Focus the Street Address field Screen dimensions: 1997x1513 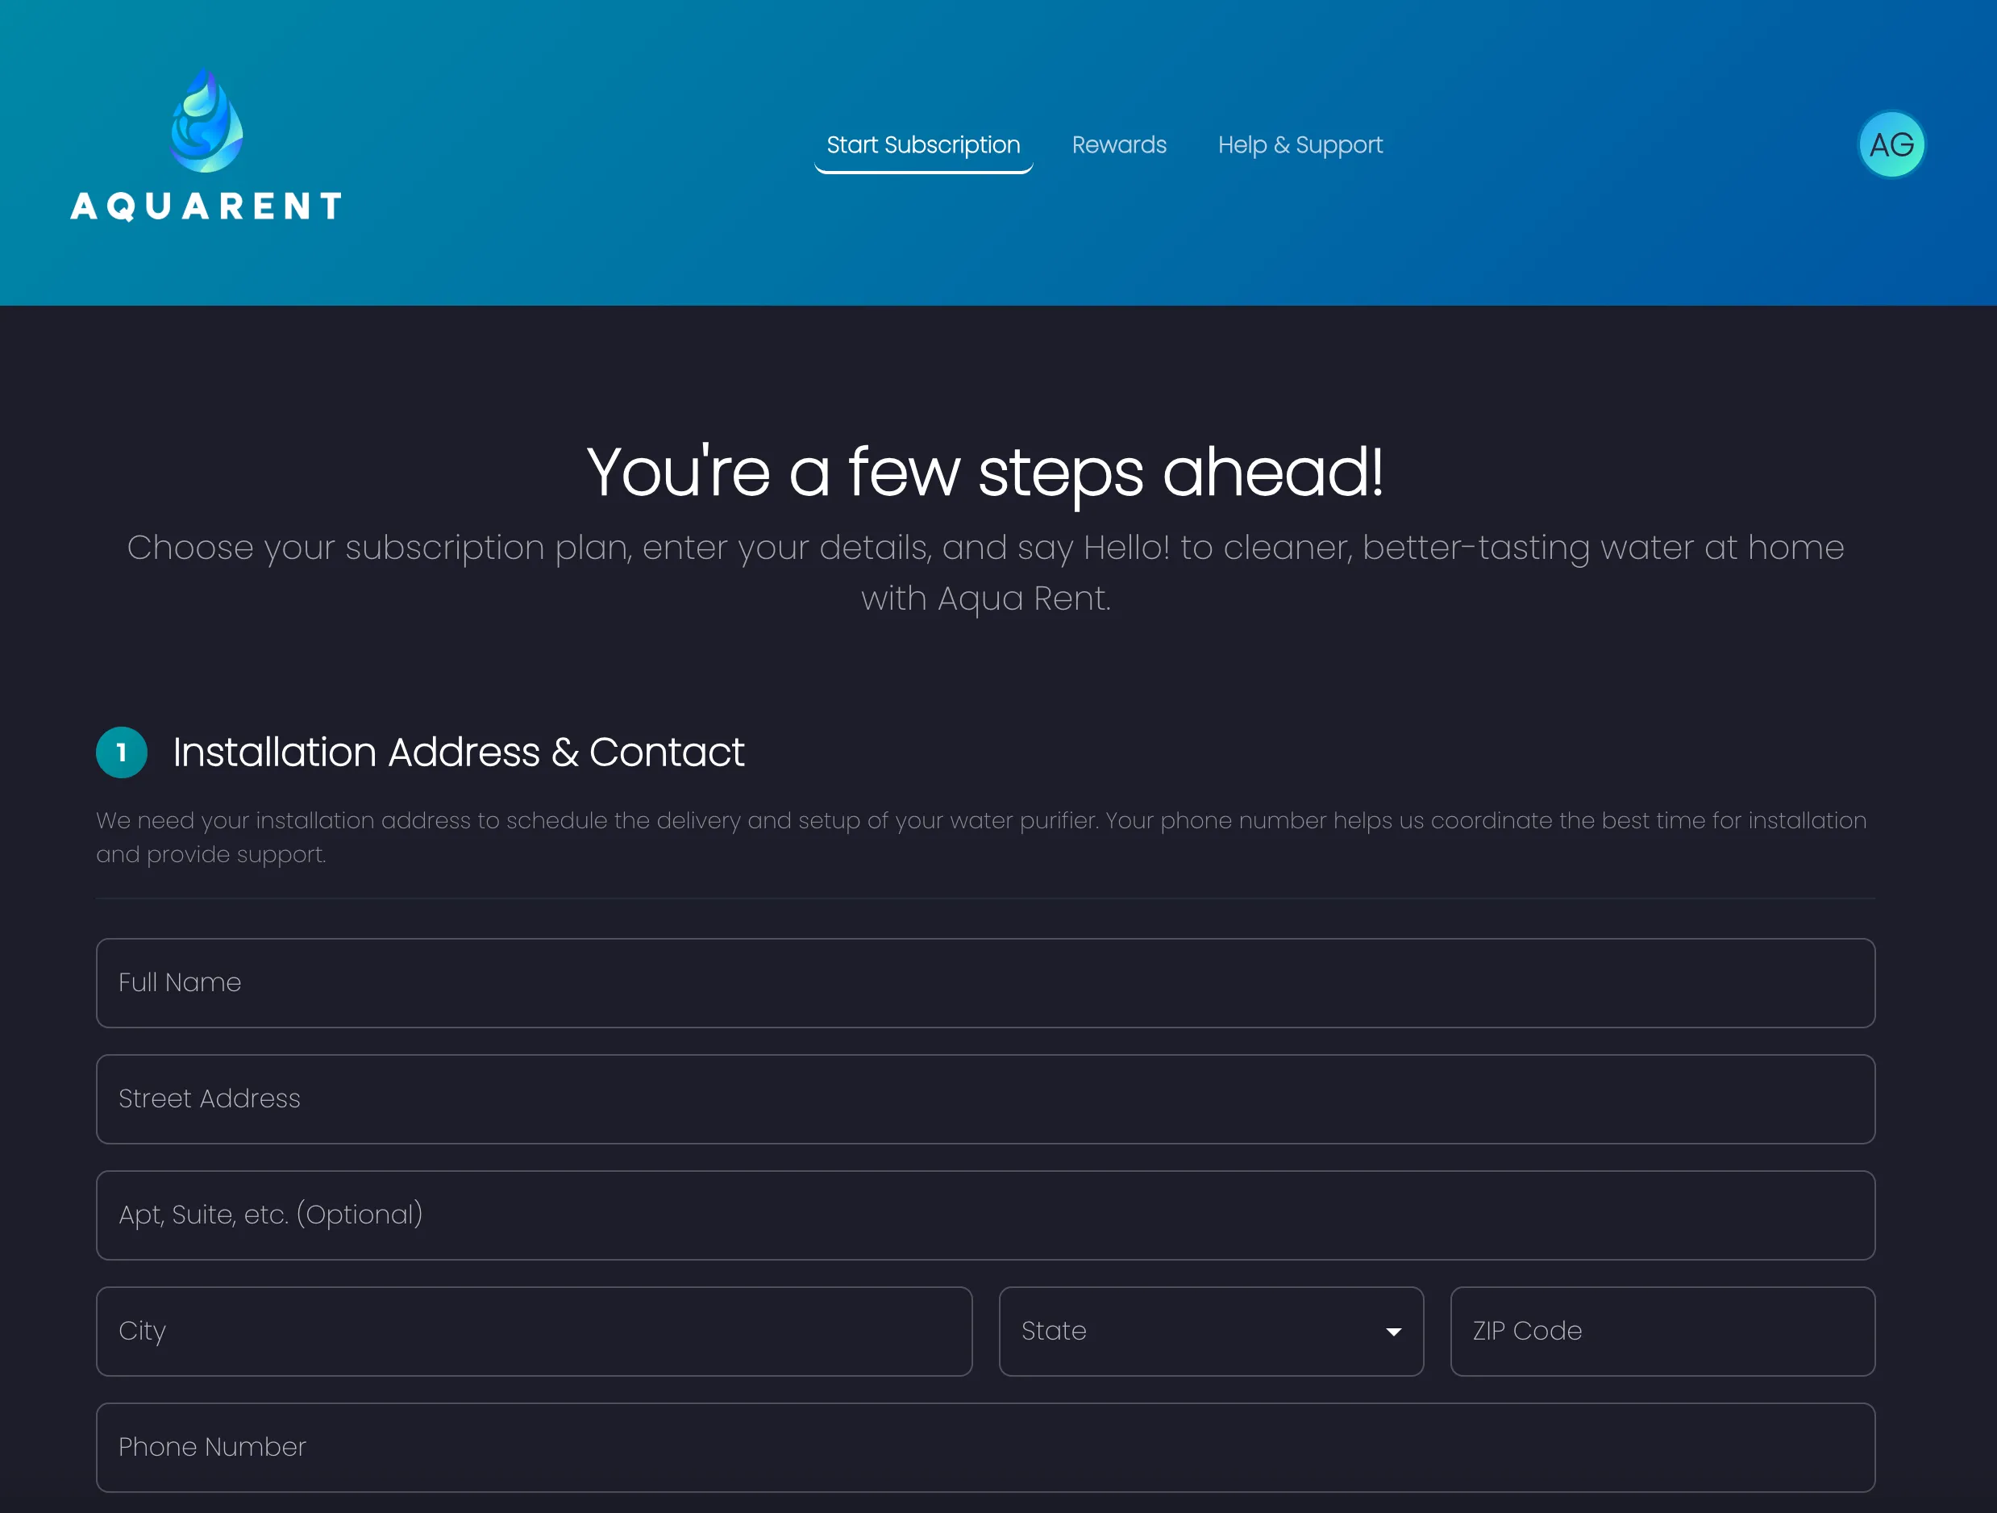[985, 1098]
